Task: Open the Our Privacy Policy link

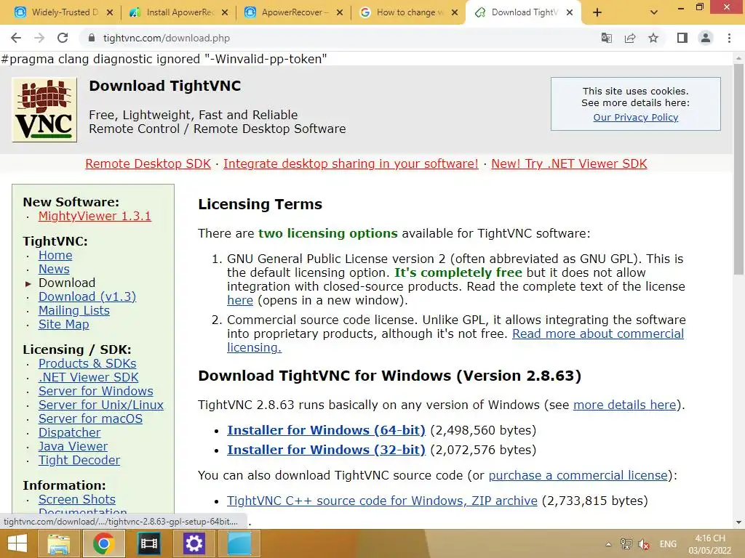Action: coord(635,117)
